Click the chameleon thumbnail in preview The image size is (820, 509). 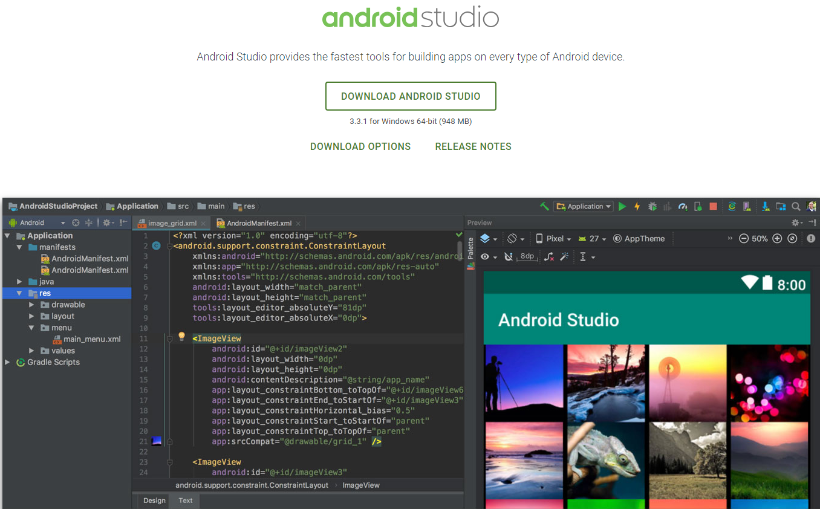[x=607, y=459]
